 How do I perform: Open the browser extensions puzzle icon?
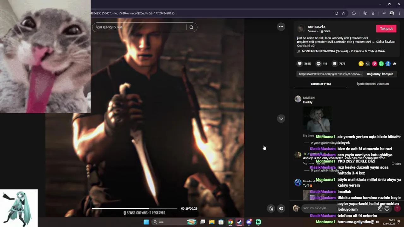(x=354, y=13)
